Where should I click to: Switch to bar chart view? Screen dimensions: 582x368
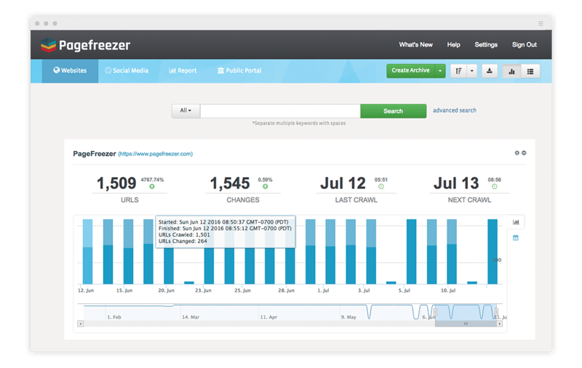511,70
